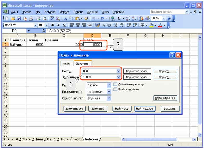Switch to the Отели sheet tab
The image size is (204, 148).
26,139
